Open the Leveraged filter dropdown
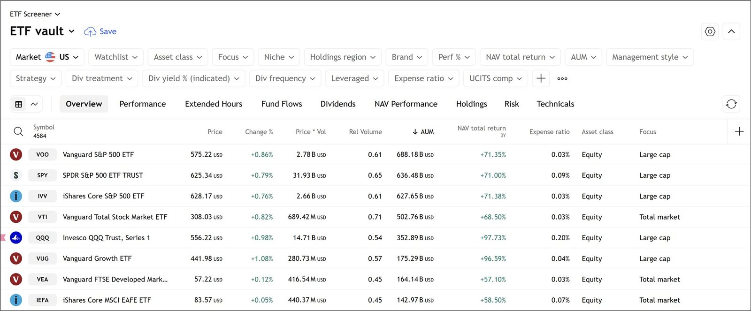Screen dimensions: 751x311 point(354,78)
